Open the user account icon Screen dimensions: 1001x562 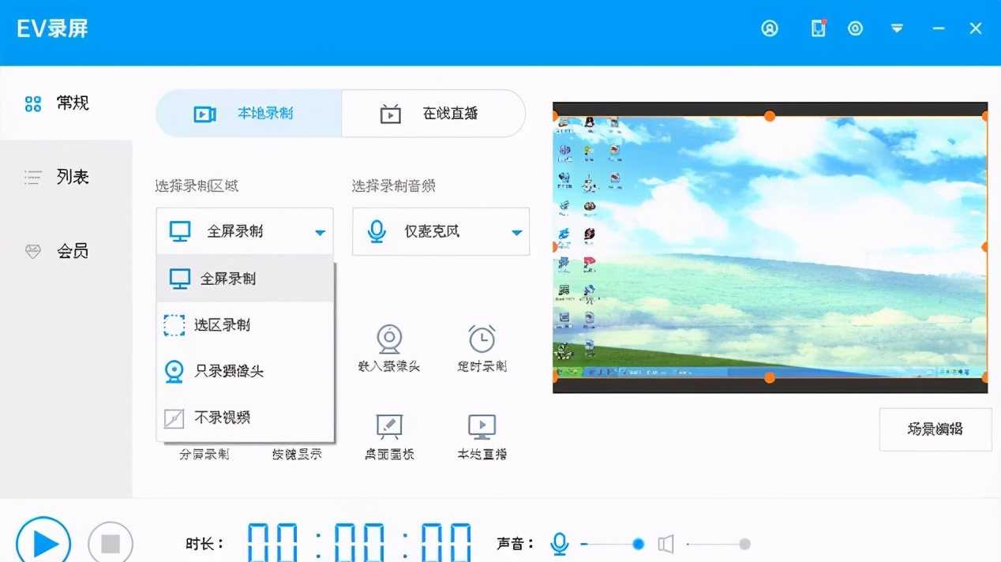769,28
